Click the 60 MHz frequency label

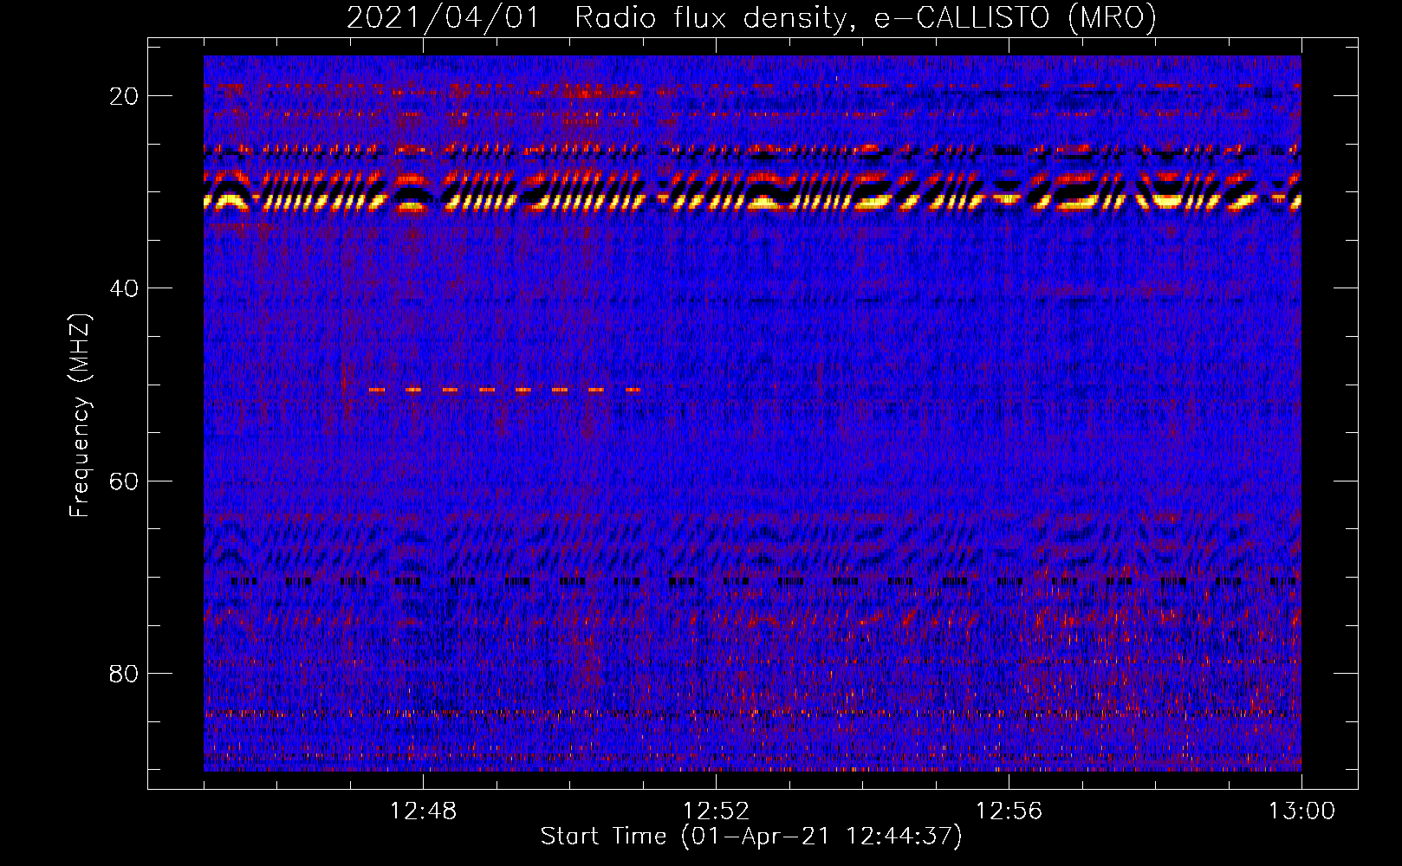click(x=125, y=481)
